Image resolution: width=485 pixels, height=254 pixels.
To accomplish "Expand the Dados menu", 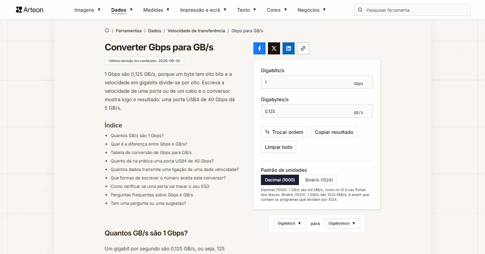I will (x=122, y=10).
